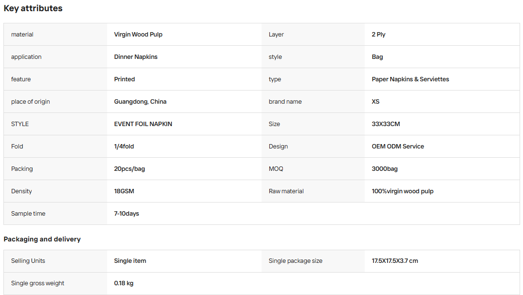The image size is (523, 295).
Task: Select the 'brand name' attribute label
Action: point(285,101)
